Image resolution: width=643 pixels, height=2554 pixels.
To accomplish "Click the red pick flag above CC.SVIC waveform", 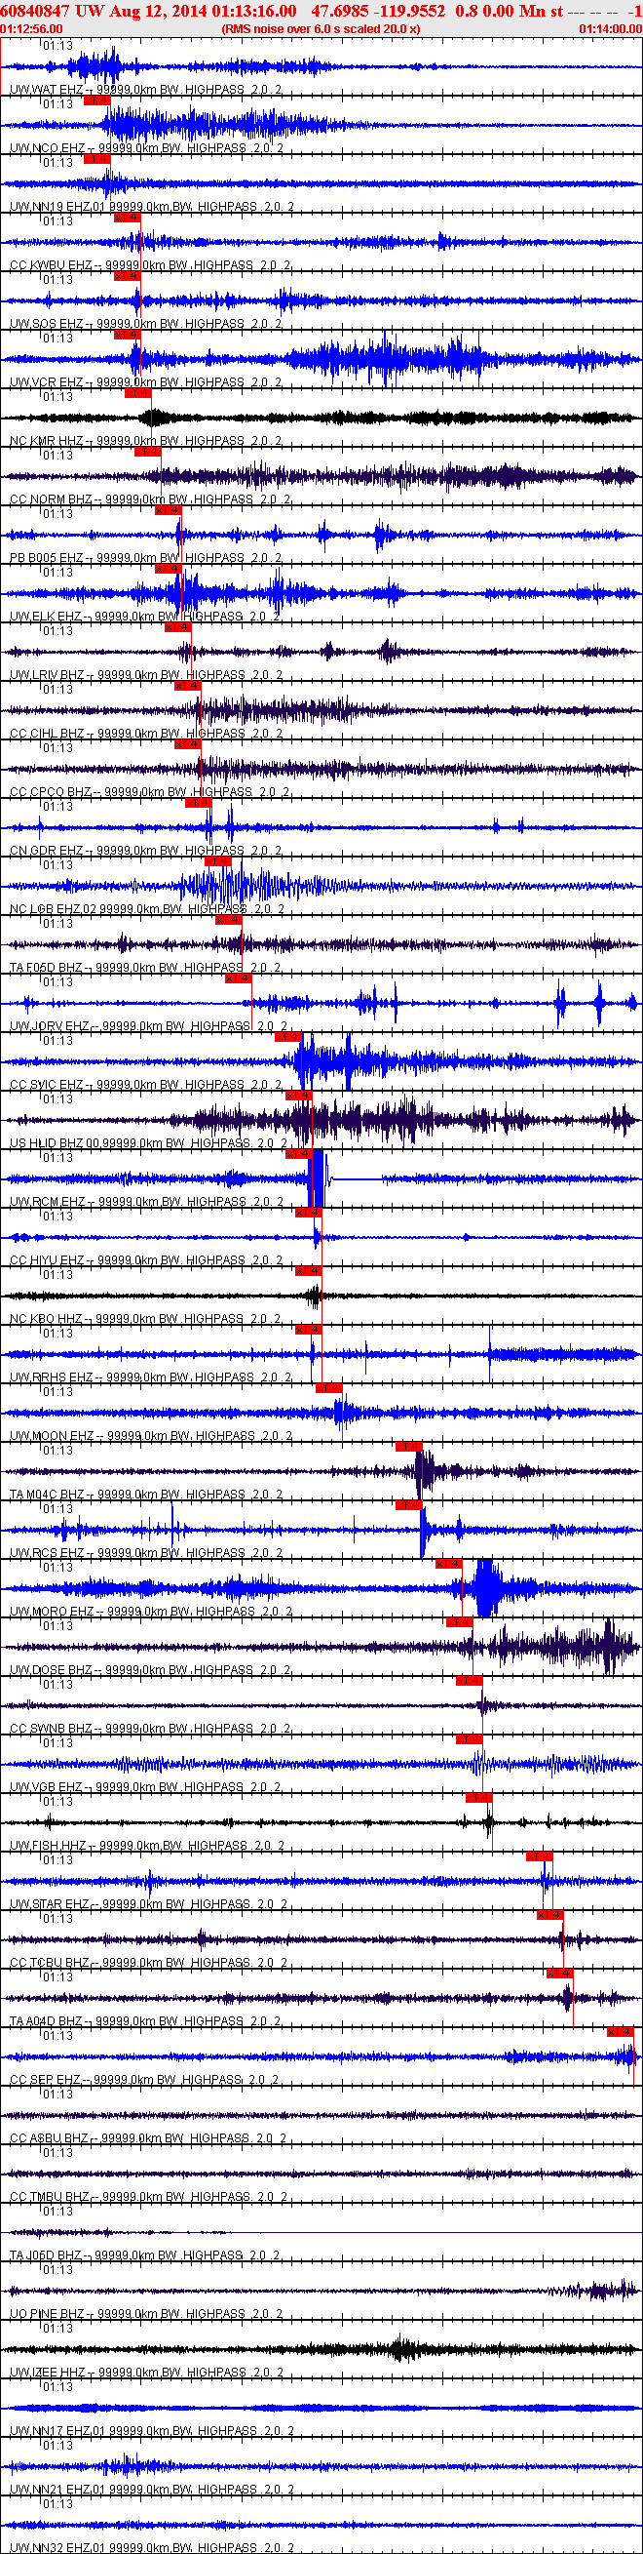I will (x=287, y=1036).
